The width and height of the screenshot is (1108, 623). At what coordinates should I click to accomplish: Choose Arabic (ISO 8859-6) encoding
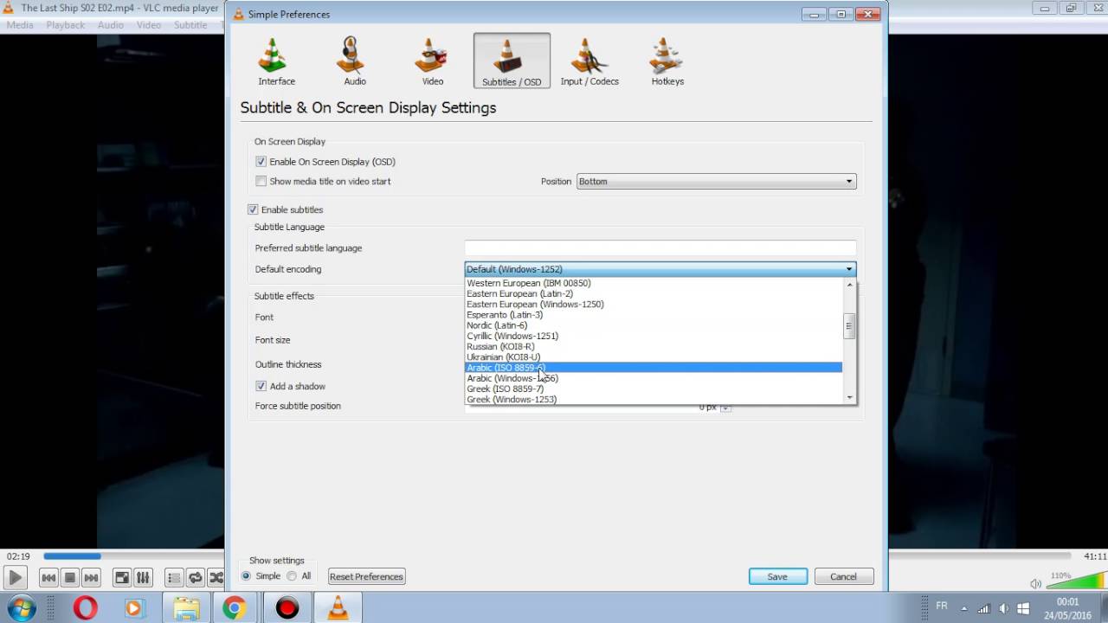[654, 368]
